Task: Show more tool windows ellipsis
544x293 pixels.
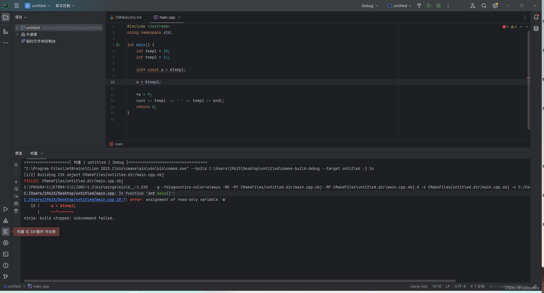Action: (6, 43)
